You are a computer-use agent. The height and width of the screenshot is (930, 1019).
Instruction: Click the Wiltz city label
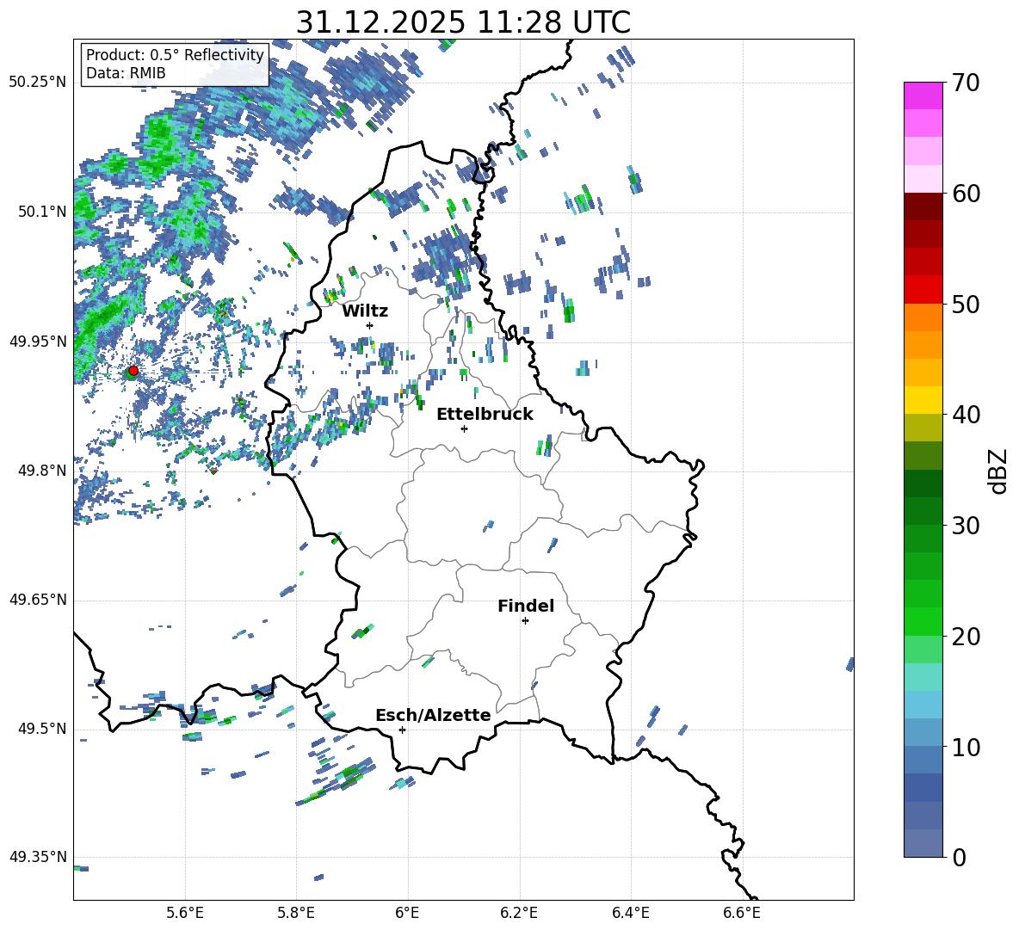[365, 311]
